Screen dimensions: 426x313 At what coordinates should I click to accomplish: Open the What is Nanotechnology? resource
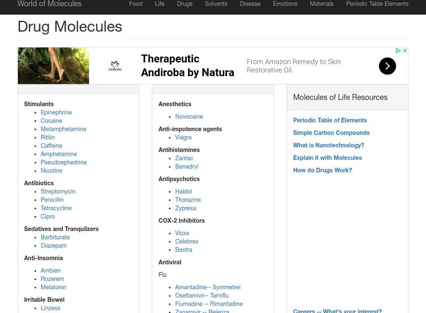tap(329, 144)
